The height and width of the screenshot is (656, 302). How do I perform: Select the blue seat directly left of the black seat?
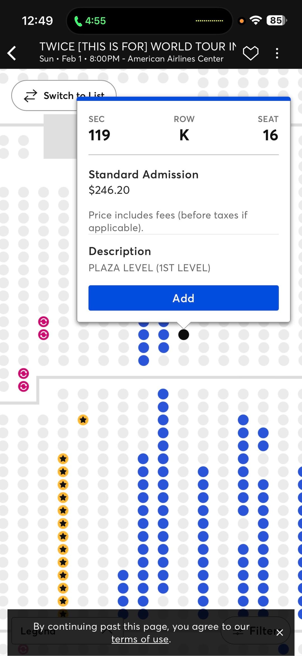click(x=164, y=334)
